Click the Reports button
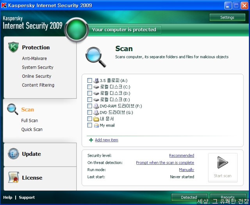250x205 pixels. (x=228, y=197)
